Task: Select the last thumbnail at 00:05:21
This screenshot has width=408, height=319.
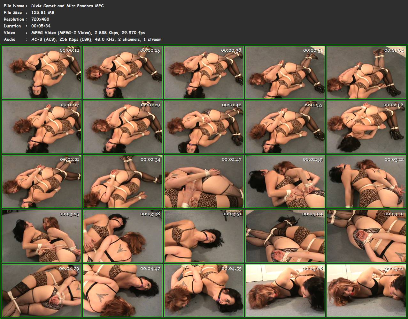Action: pyautogui.click(x=366, y=291)
